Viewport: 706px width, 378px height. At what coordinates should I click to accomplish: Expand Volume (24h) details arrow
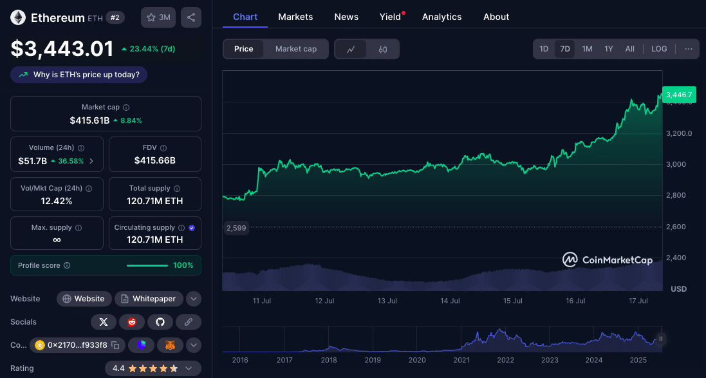tap(91, 161)
